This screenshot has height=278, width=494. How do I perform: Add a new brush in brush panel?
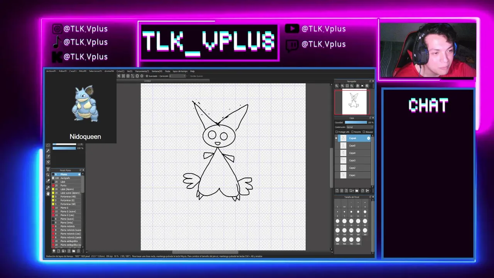[59, 251]
